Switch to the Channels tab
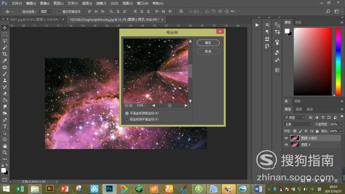345x194 pixels. click(x=299, y=109)
